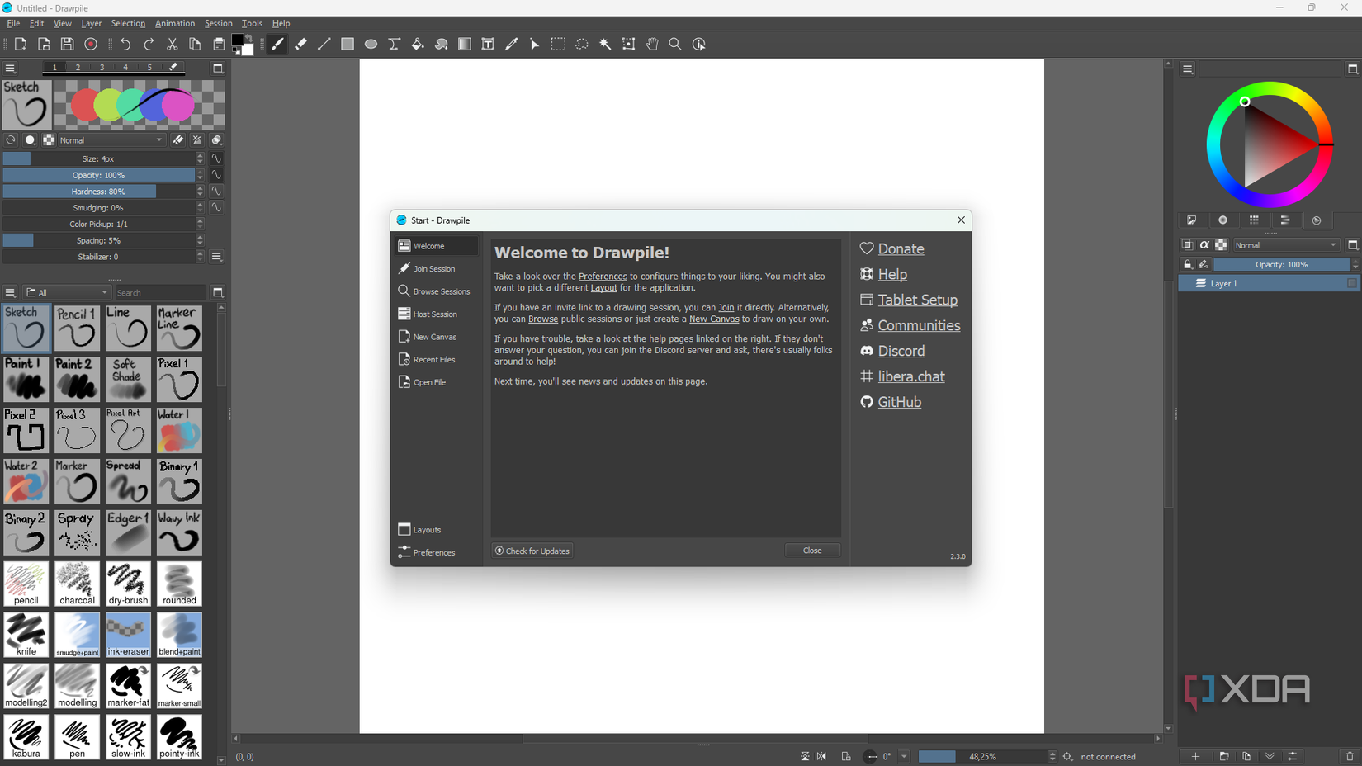Click the Hardness 80% slider
Screen dimensions: 1362x766
[x=99, y=191]
